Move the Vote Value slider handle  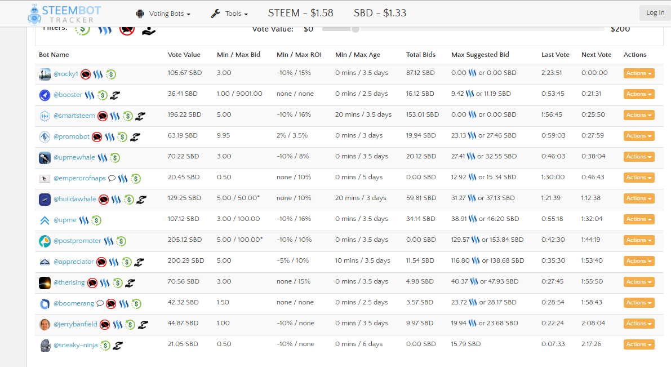(x=355, y=29)
